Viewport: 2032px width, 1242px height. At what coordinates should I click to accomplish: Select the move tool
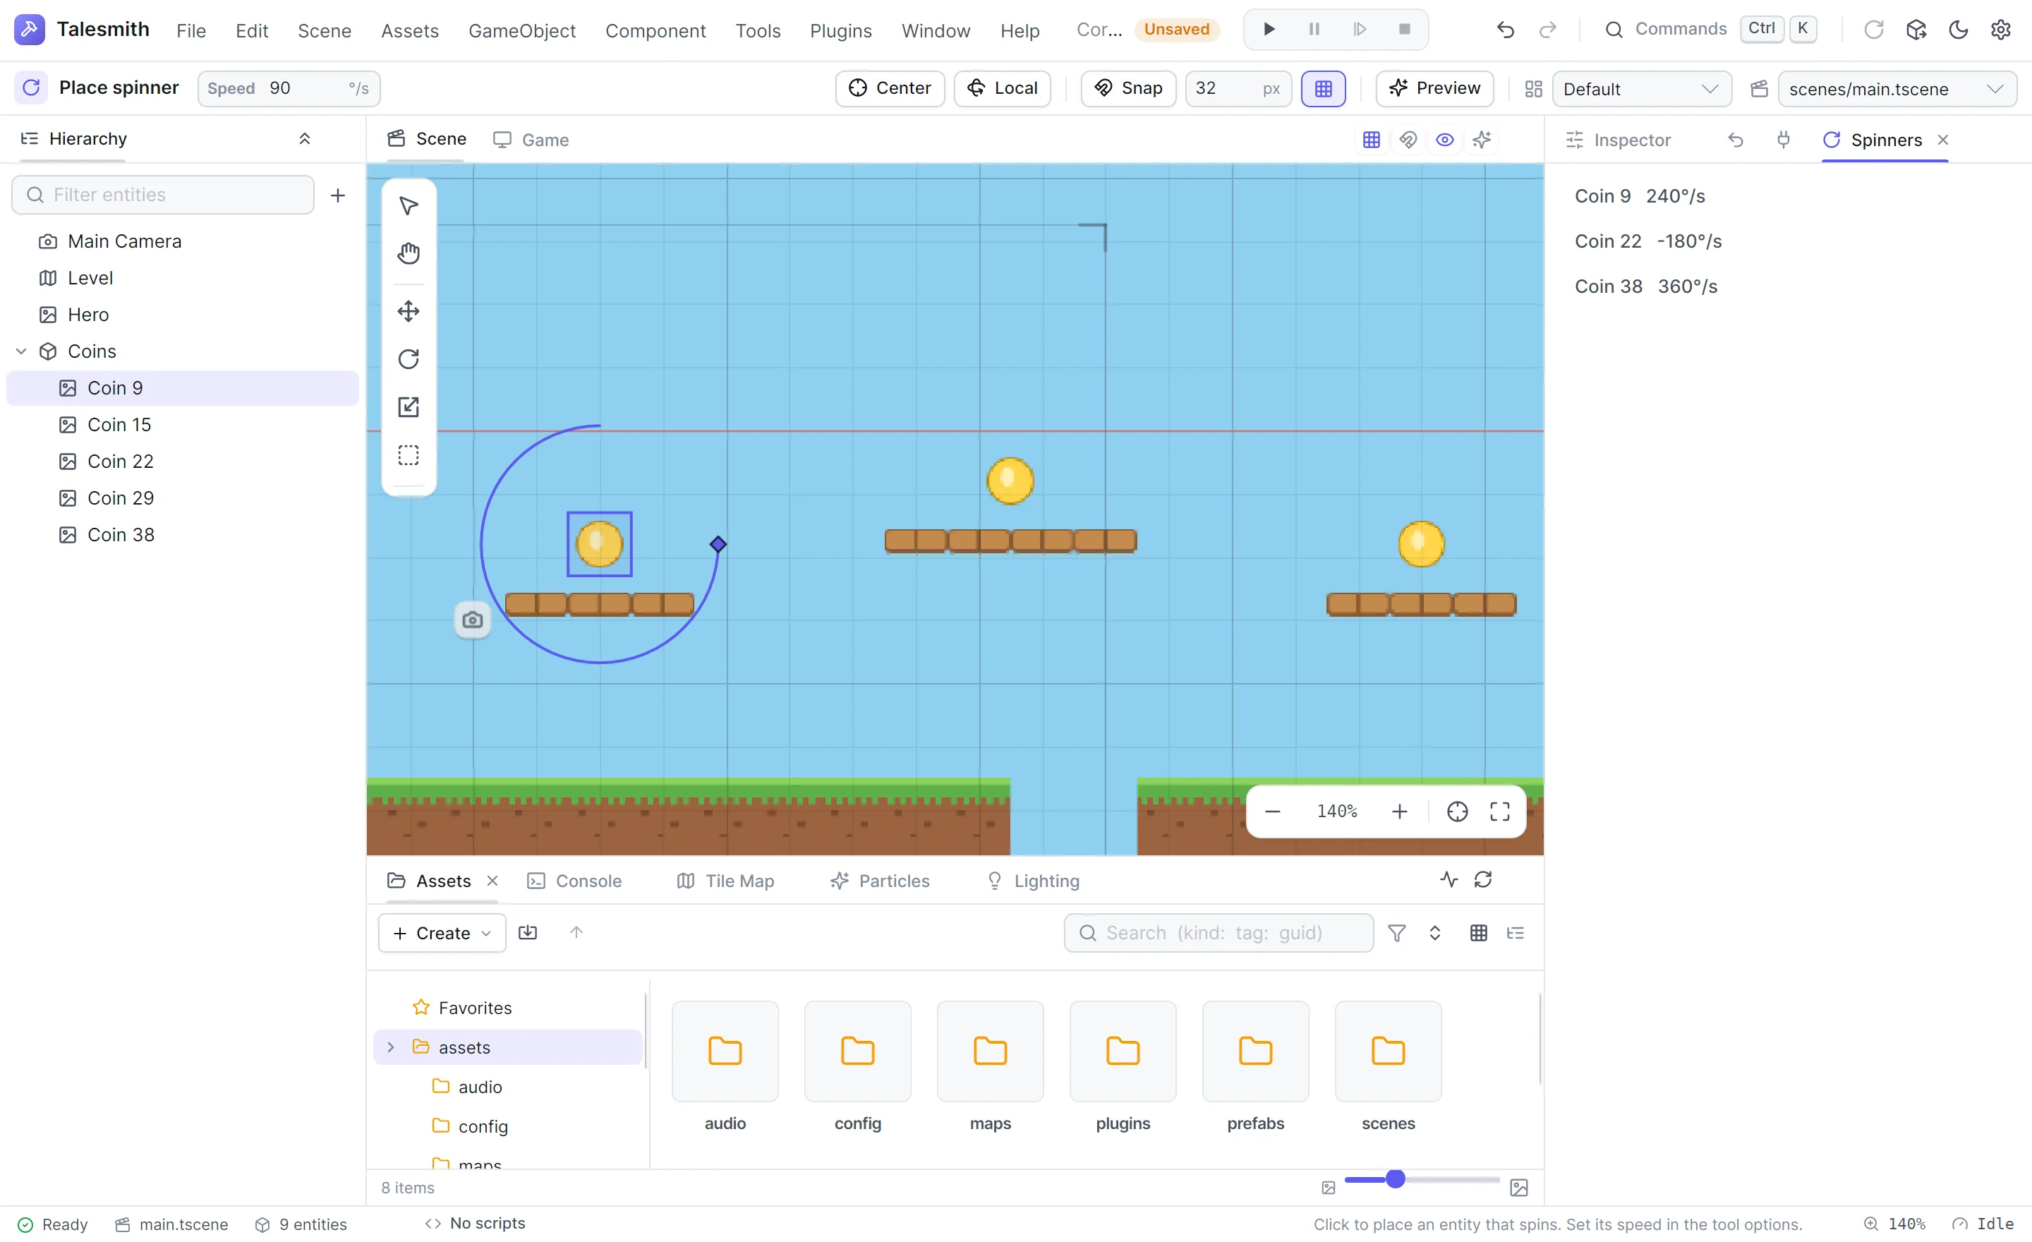click(409, 312)
